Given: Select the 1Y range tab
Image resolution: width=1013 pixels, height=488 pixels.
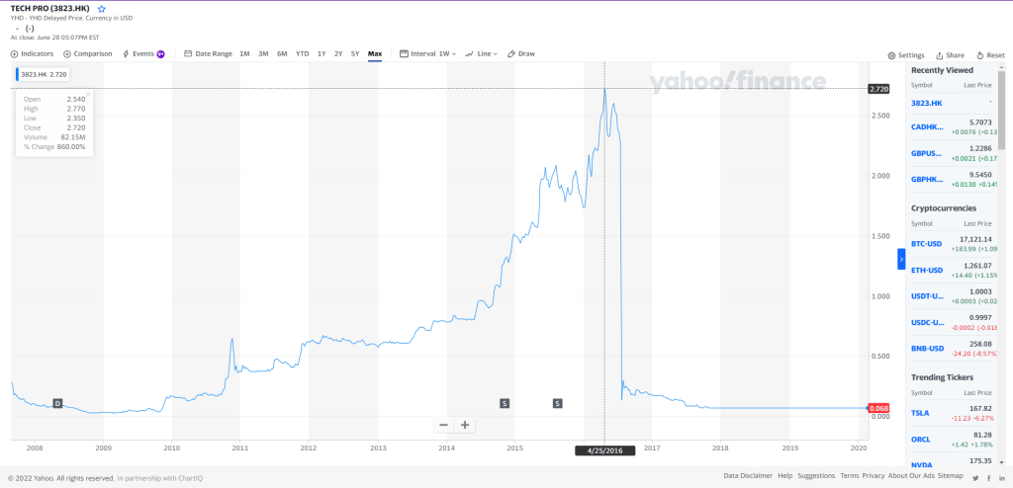Looking at the screenshot, I should point(322,53).
